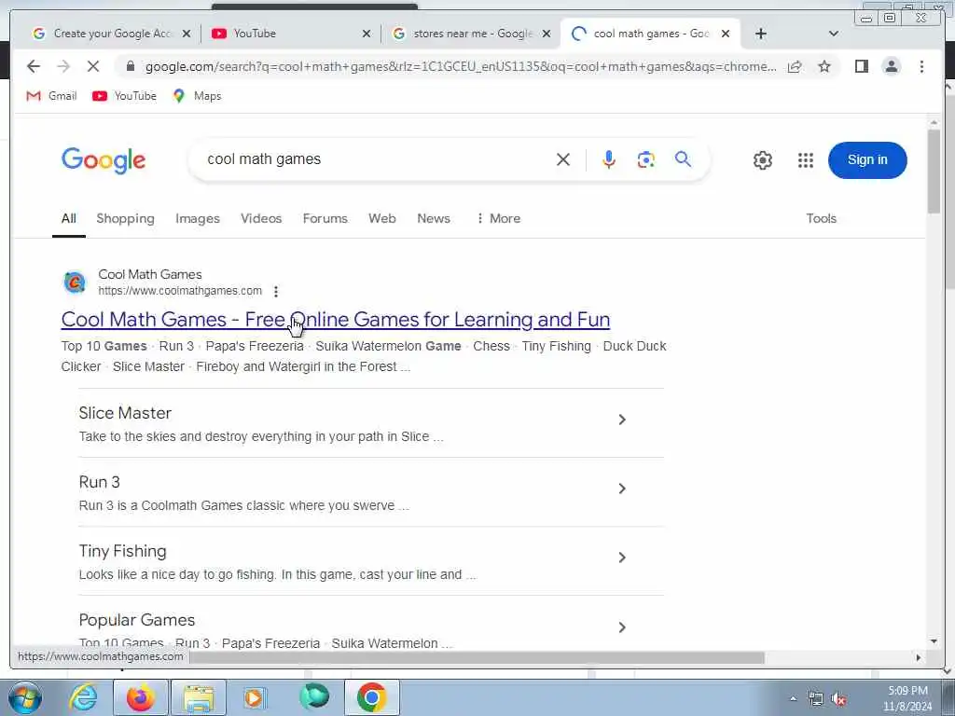955x716 pixels.
Task: Open Windows Media Player from taskbar
Action: pos(254,697)
